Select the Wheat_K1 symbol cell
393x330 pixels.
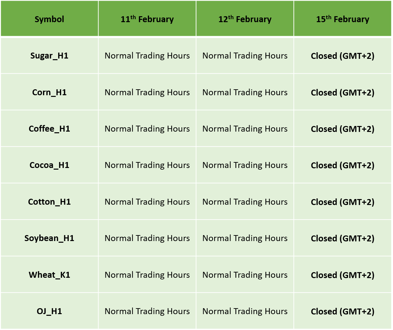tap(49, 274)
